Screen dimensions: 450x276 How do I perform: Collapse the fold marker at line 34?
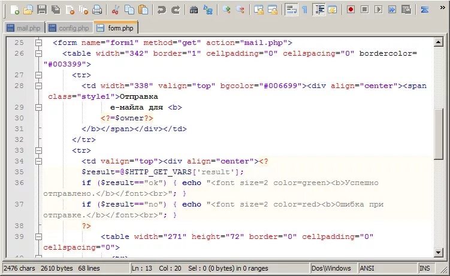(38, 162)
